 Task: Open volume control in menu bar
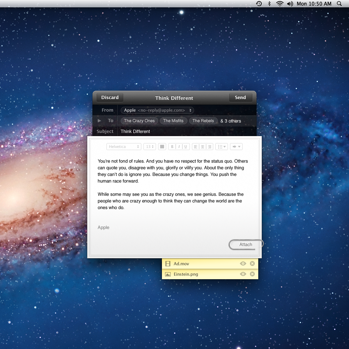290,3
